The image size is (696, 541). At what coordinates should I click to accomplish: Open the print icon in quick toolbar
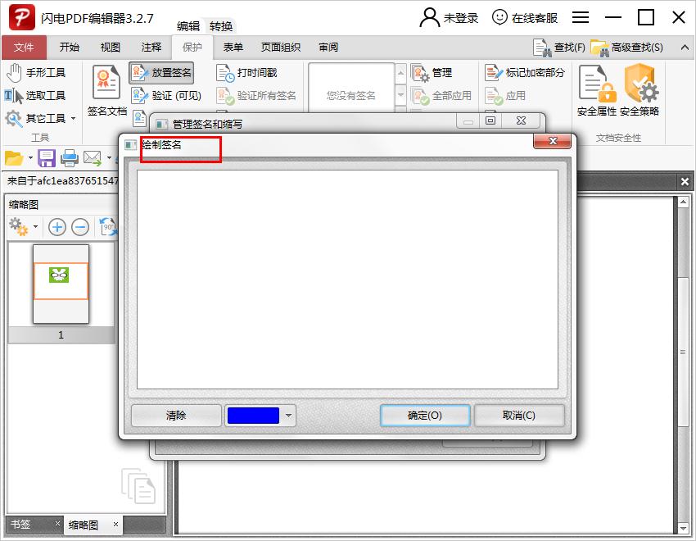point(69,158)
